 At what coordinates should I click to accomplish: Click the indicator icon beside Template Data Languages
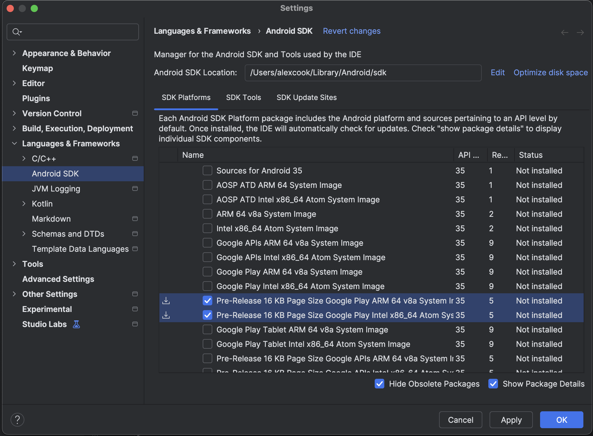click(135, 249)
